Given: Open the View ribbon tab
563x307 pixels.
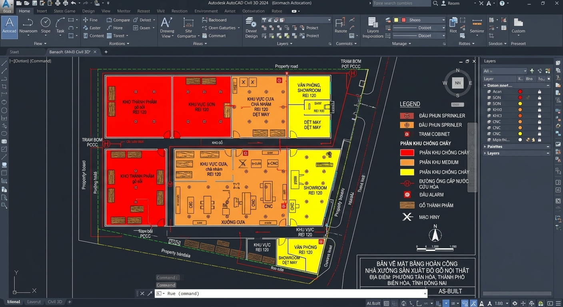Looking at the screenshot, I should coord(106,11).
